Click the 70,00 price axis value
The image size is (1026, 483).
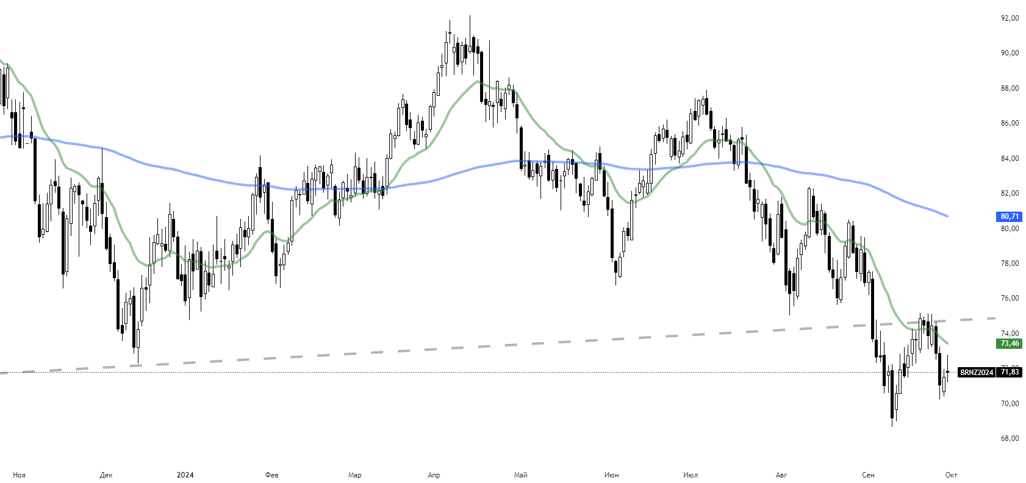(1010, 404)
